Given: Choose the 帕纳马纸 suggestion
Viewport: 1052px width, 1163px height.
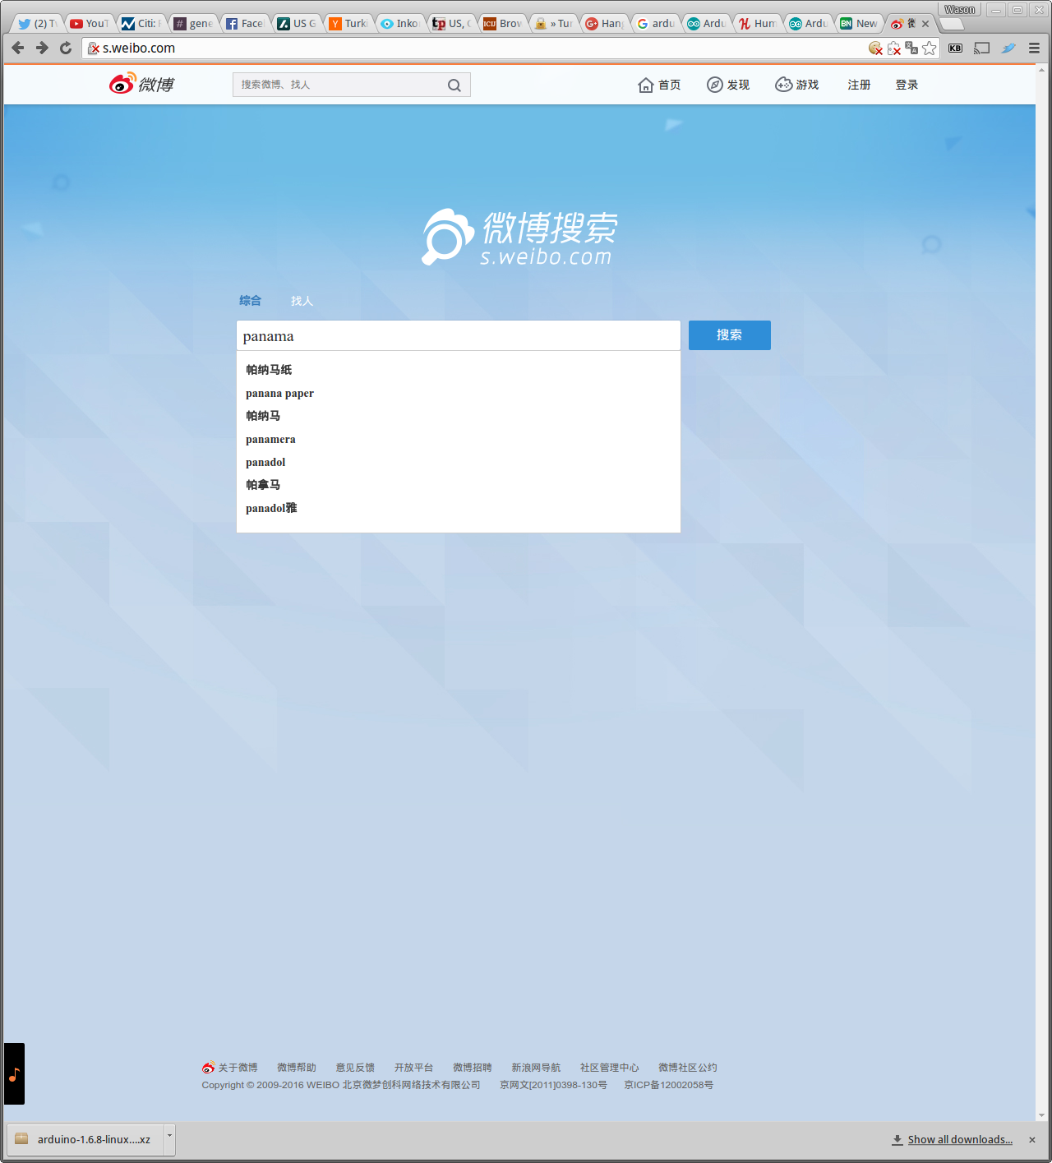Looking at the screenshot, I should click(459, 370).
